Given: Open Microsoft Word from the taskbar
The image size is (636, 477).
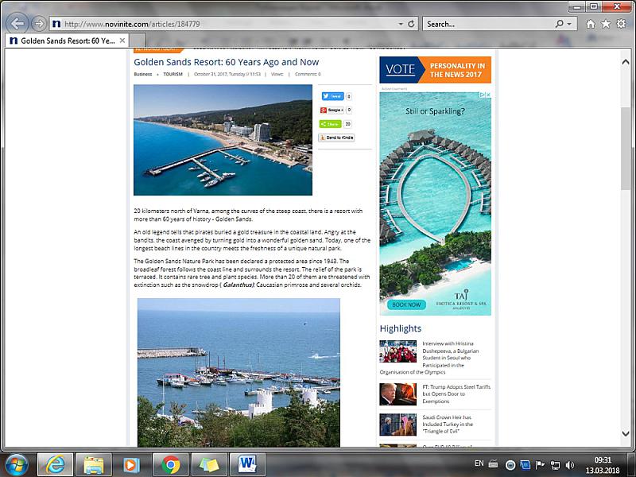Looking at the screenshot, I should [x=246, y=463].
